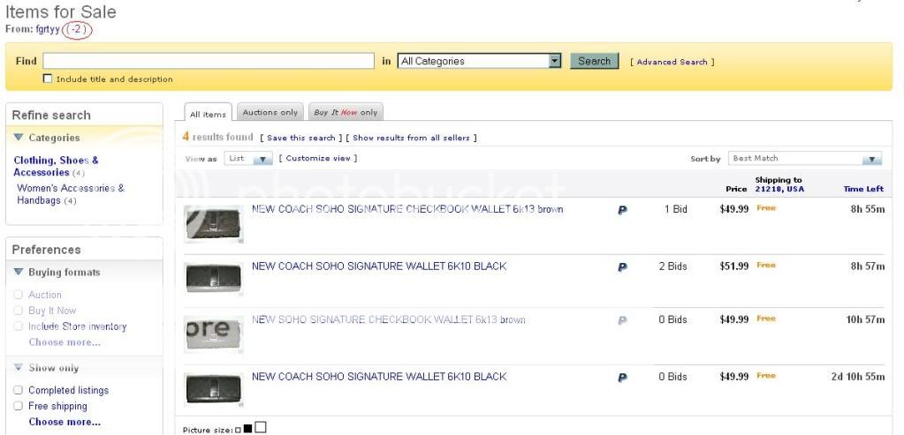This screenshot has height=435, width=904.
Task: Enable Include title and description checkbox
Action: coord(48,79)
